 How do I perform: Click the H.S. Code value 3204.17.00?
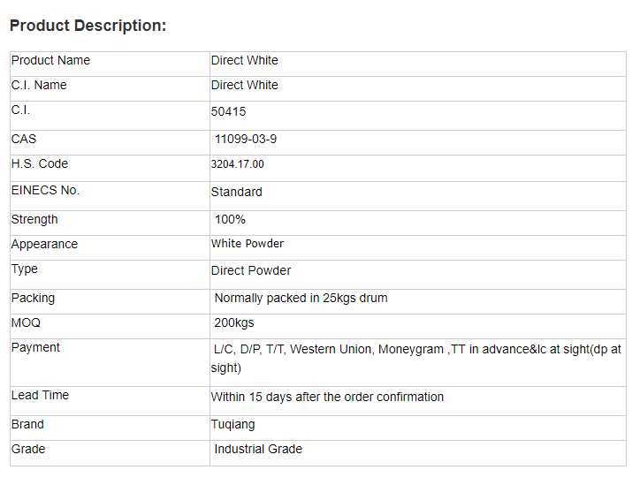pos(237,164)
